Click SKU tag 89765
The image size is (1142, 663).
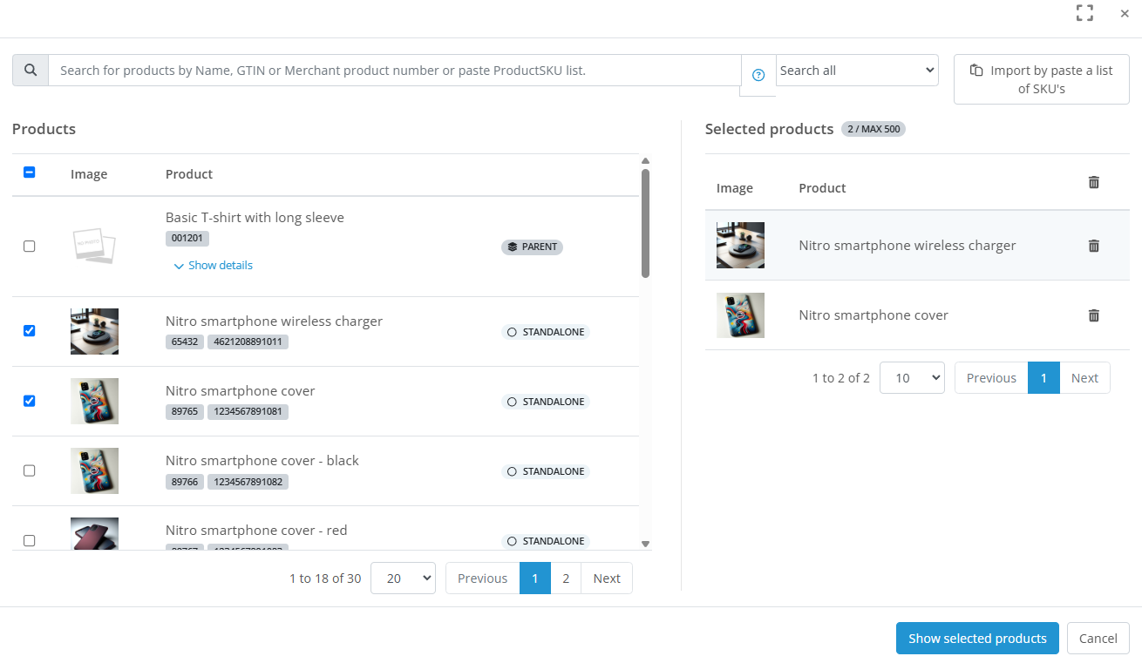[x=185, y=411]
